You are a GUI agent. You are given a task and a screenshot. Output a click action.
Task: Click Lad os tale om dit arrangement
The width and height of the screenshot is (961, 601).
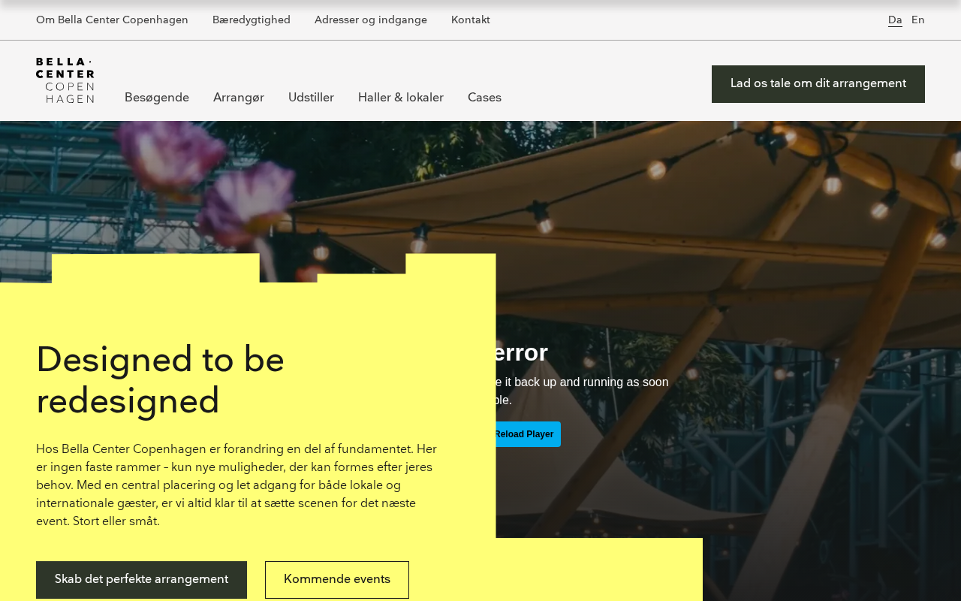pos(818,84)
